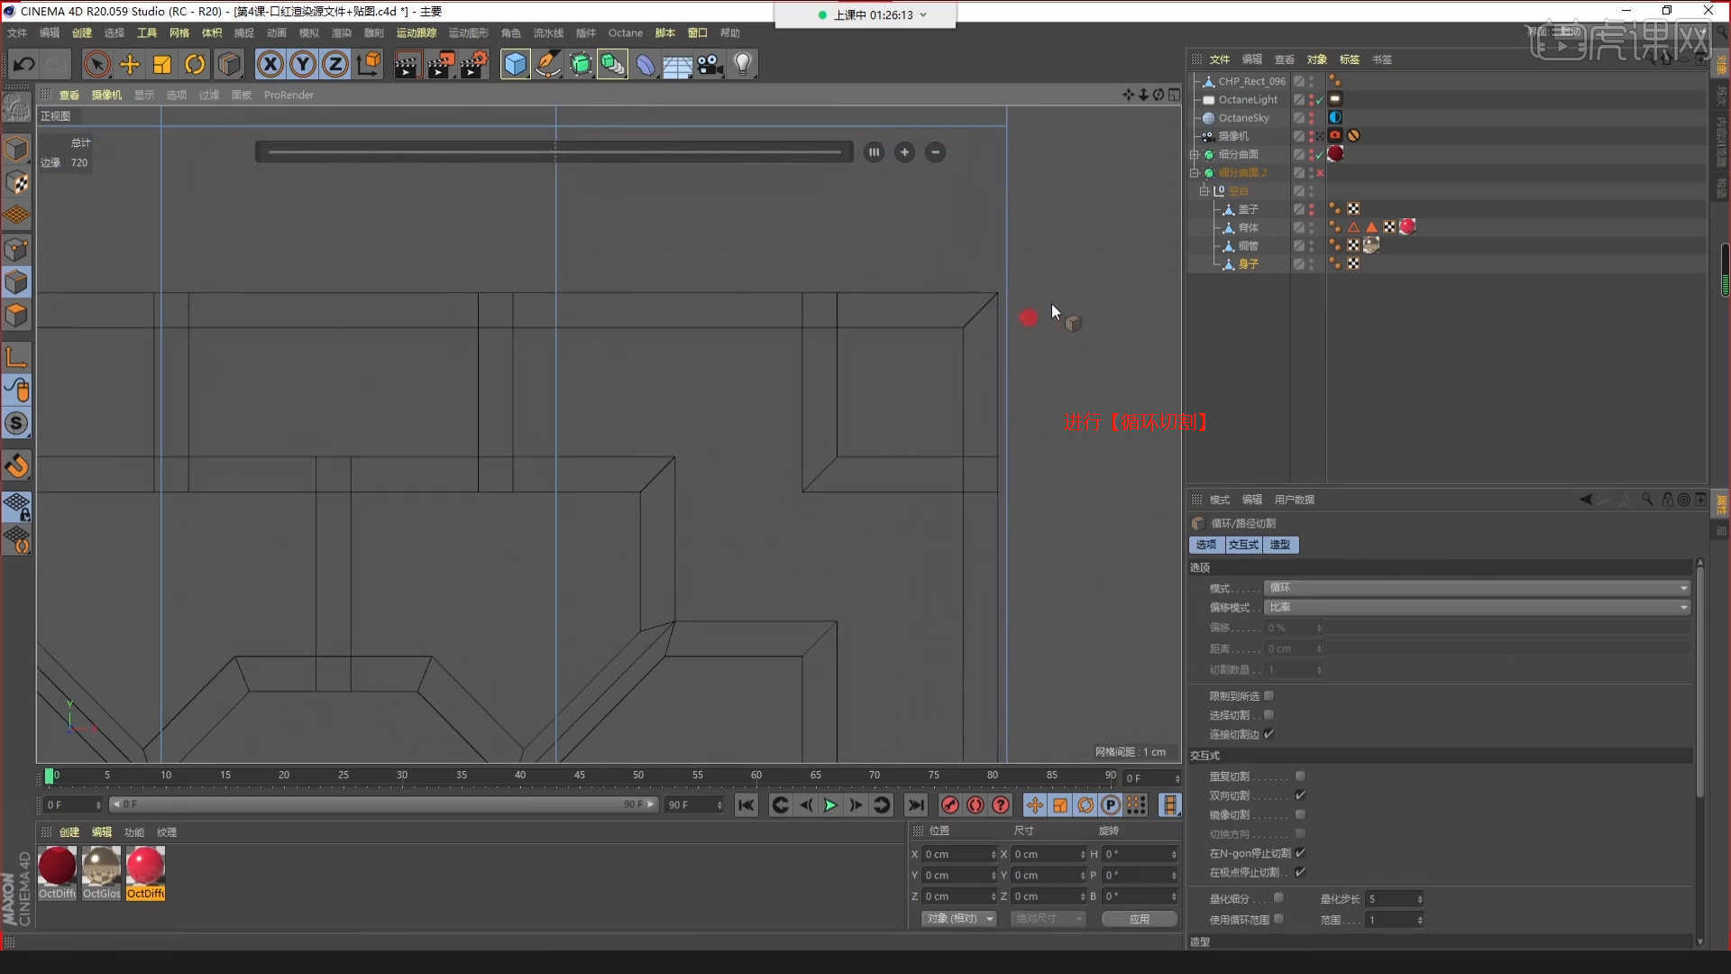
Task: Open Object Manager 标签 menu
Action: coord(1349,60)
